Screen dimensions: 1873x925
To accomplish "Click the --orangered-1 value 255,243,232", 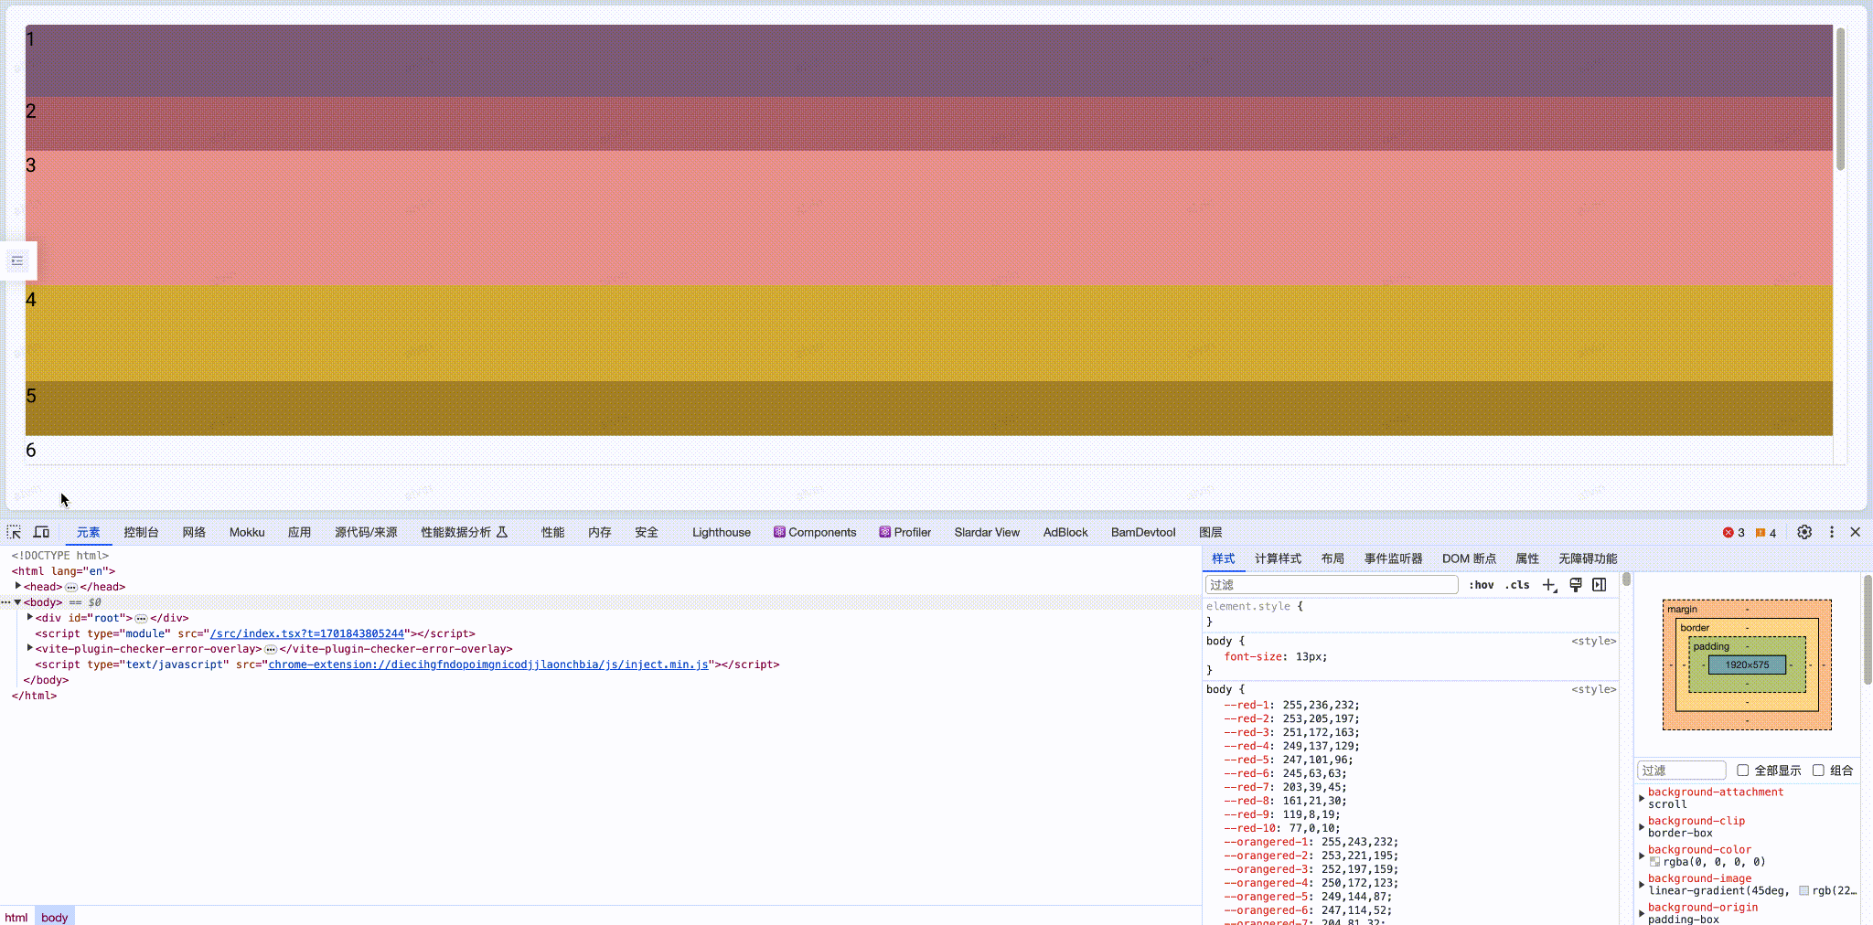I will click(x=1359, y=842).
